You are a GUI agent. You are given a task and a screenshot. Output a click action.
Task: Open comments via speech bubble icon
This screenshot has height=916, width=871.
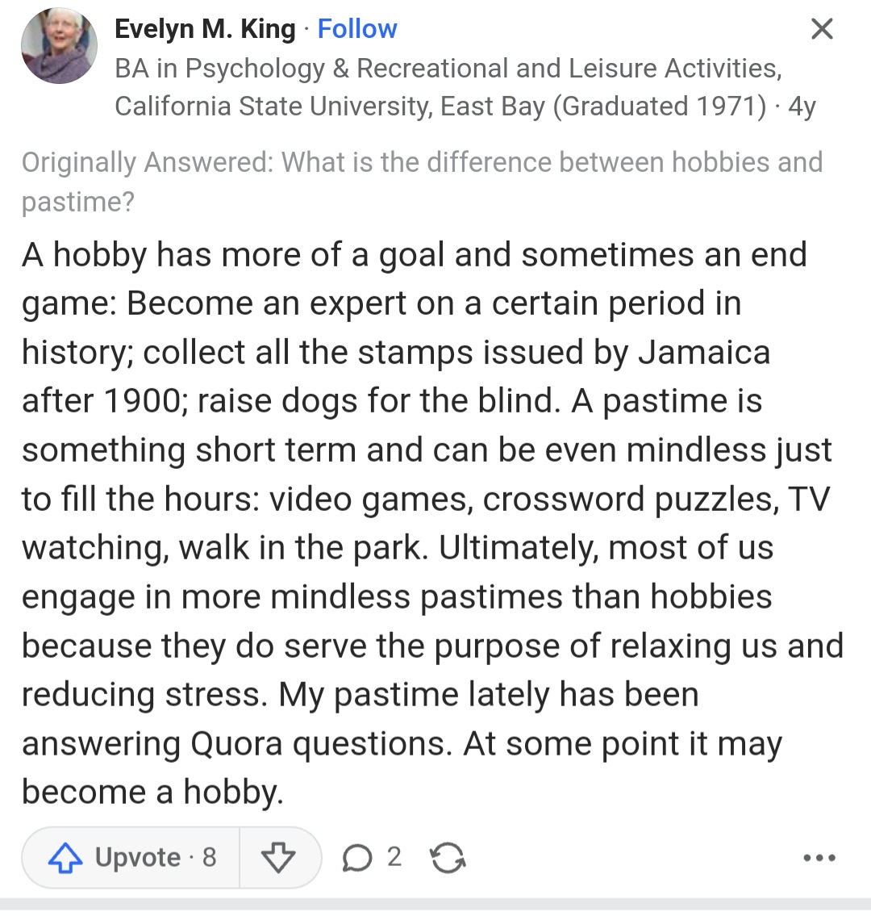356,858
